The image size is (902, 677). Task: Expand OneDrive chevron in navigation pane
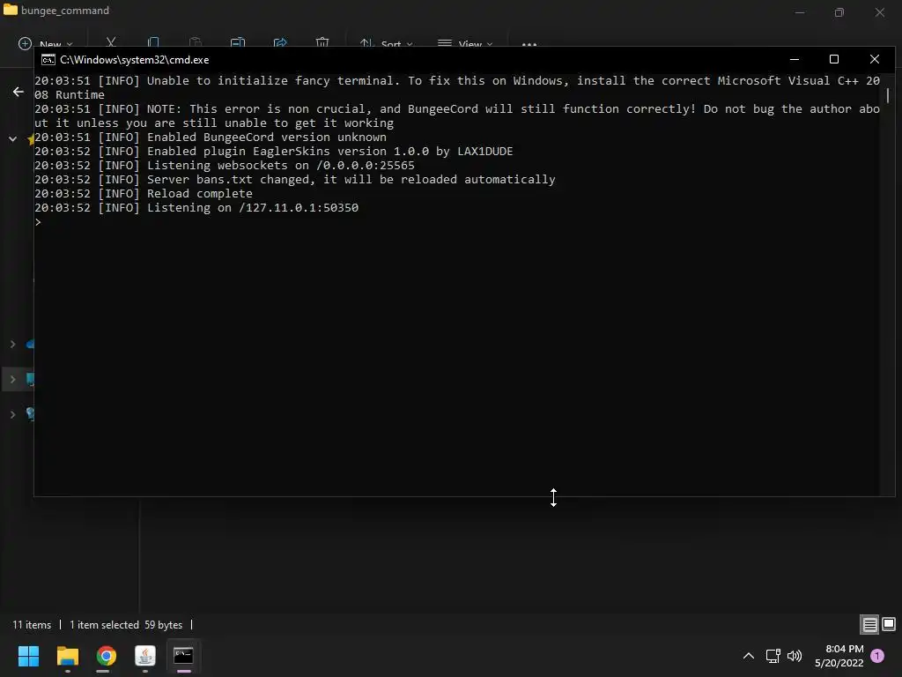12,345
